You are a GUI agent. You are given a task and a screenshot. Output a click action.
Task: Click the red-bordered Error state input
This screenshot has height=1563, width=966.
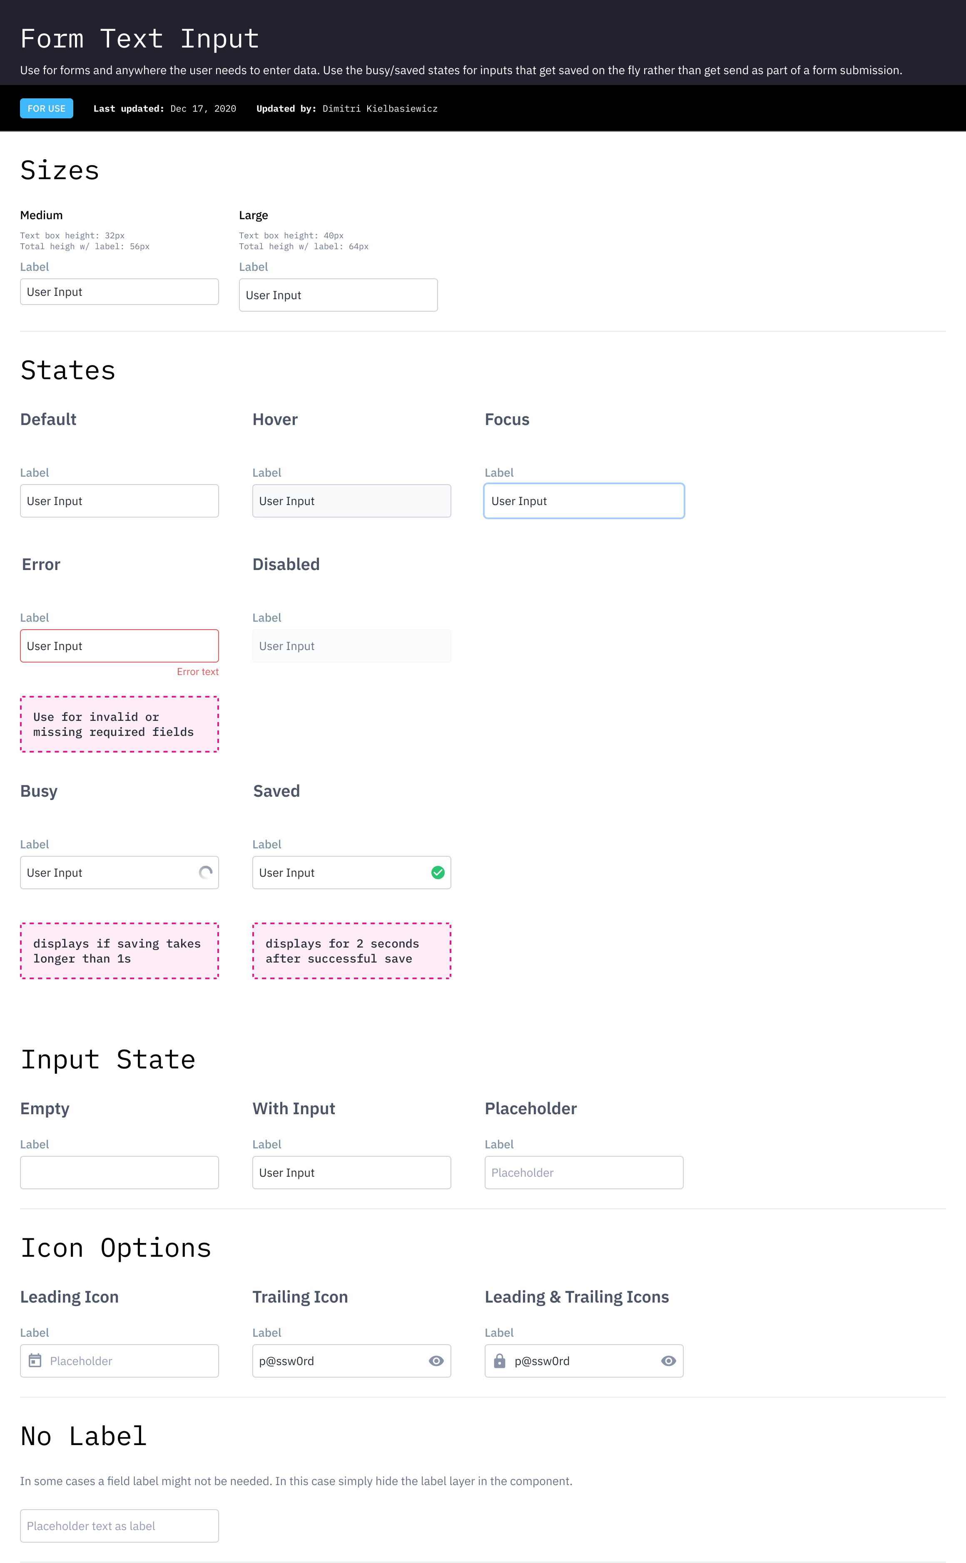(x=120, y=645)
